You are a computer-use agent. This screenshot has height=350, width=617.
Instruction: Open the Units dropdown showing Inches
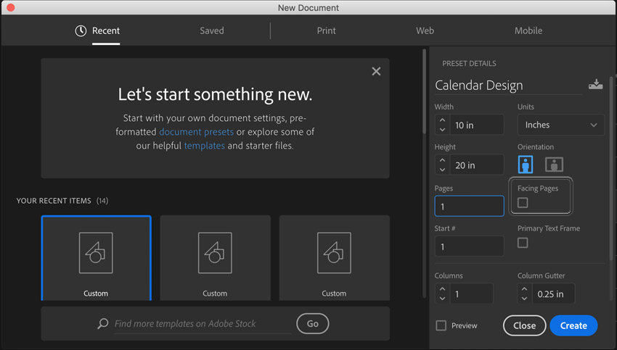coord(560,125)
